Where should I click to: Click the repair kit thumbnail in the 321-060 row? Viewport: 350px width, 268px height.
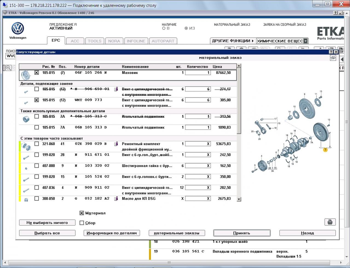pyautogui.click(x=26, y=146)
